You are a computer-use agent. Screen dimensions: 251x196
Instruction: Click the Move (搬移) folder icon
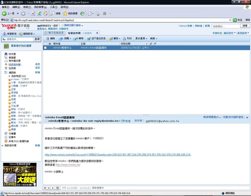tap(110, 39)
